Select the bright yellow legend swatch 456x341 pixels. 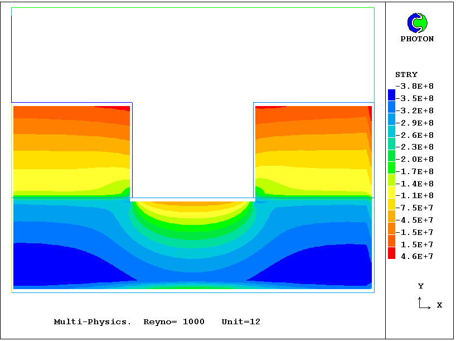[x=391, y=193]
